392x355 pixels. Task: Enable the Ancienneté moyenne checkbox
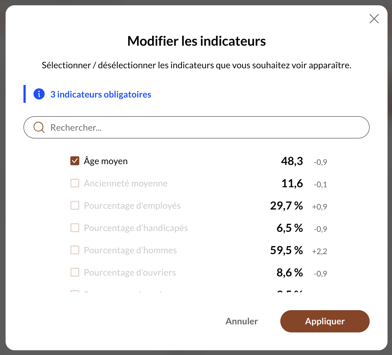pyautogui.click(x=75, y=183)
